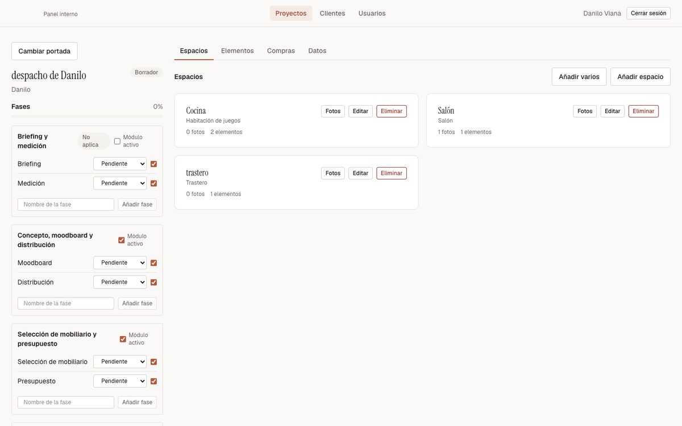Click the Cambiar portada button
This screenshot has width=682, height=426.
tap(44, 51)
